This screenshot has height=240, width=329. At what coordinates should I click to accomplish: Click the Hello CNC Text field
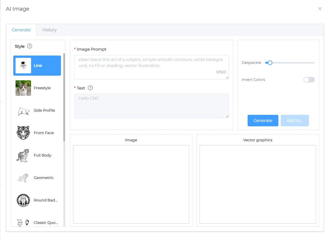152,106
